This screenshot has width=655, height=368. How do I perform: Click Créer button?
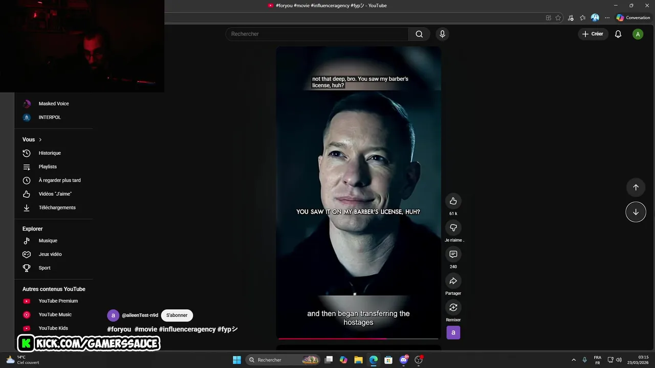pos(593,34)
